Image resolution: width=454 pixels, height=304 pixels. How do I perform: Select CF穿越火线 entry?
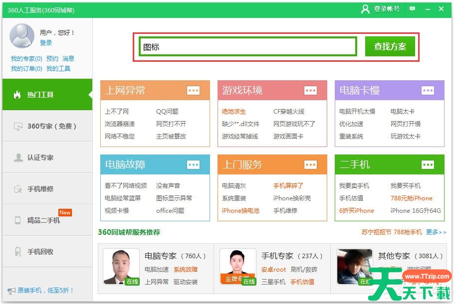click(289, 112)
